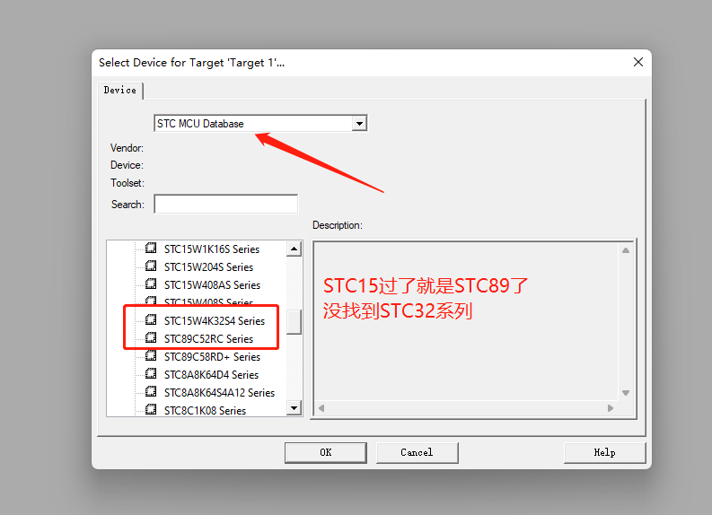Click chip icon beside STC15W204S Series
The image size is (712, 515).
[x=151, y=266]
